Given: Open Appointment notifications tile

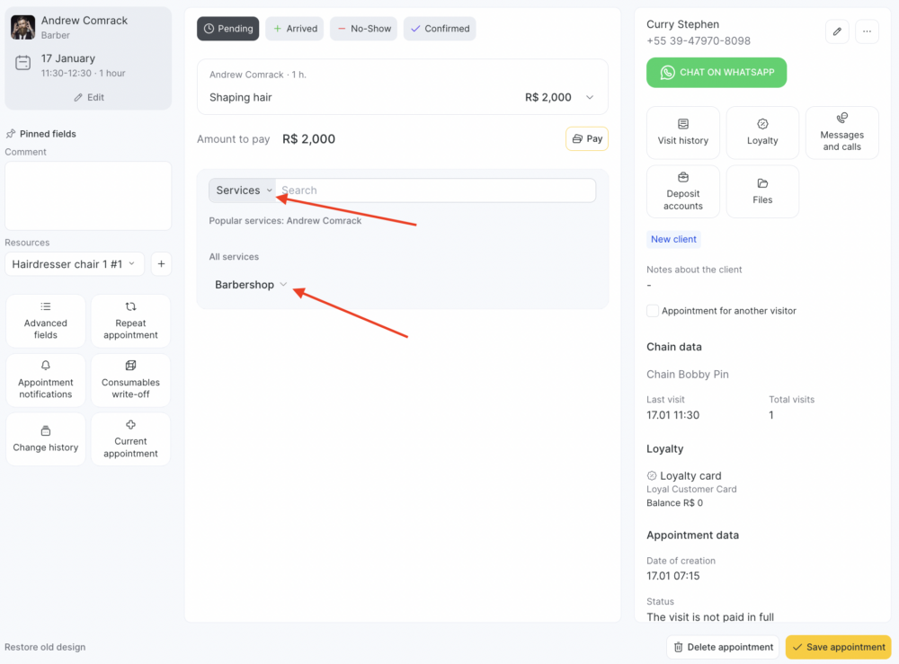Looking at the screenshot, I should click(45, 380).
